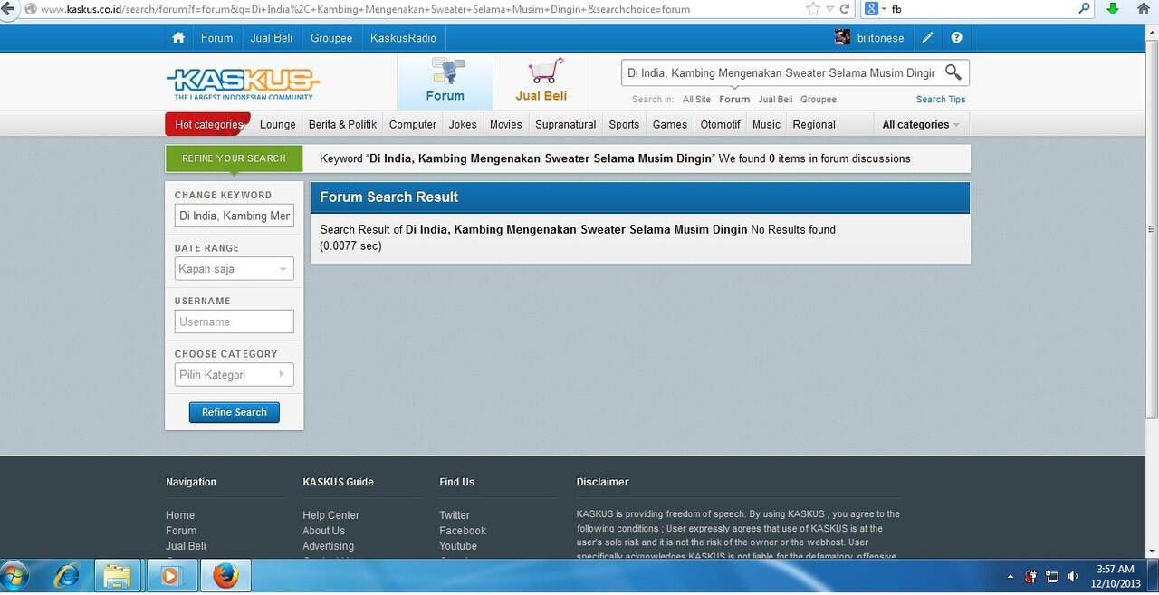The image size is (1159, 595).
Task: Open the Regional category
Action: click(814, 125)
